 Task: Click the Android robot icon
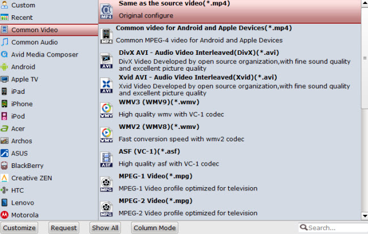pyautogui.click(x=4, y=67)
